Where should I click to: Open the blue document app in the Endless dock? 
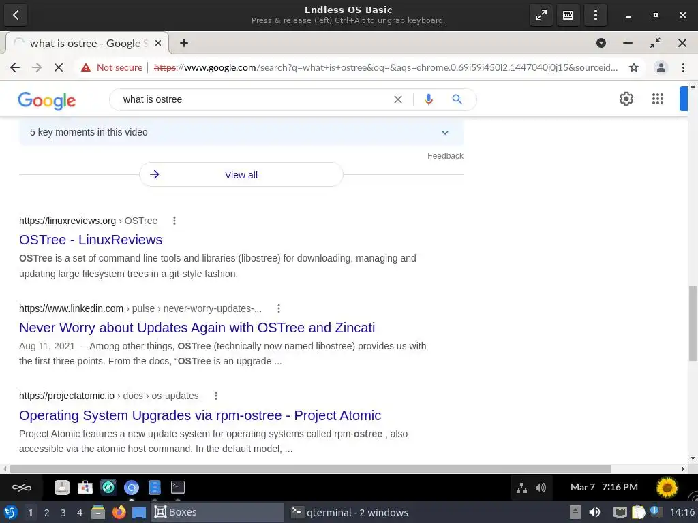[155, 488]
